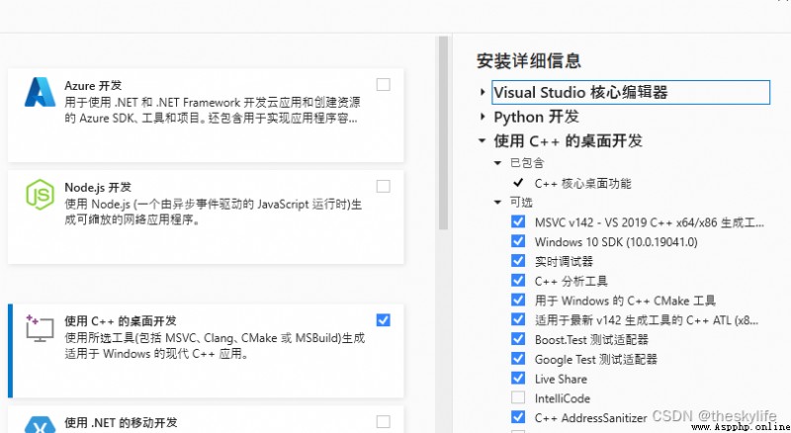Uncheck the 使用 C++ 的桌面开发 workload checkbox

click(384, 320)
